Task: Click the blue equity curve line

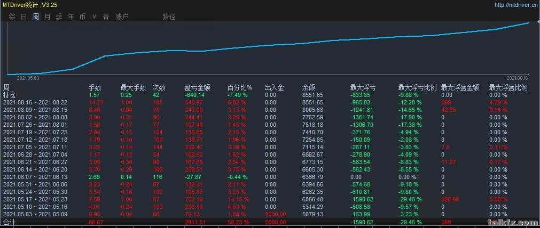Action: click(x=269, y=45)
